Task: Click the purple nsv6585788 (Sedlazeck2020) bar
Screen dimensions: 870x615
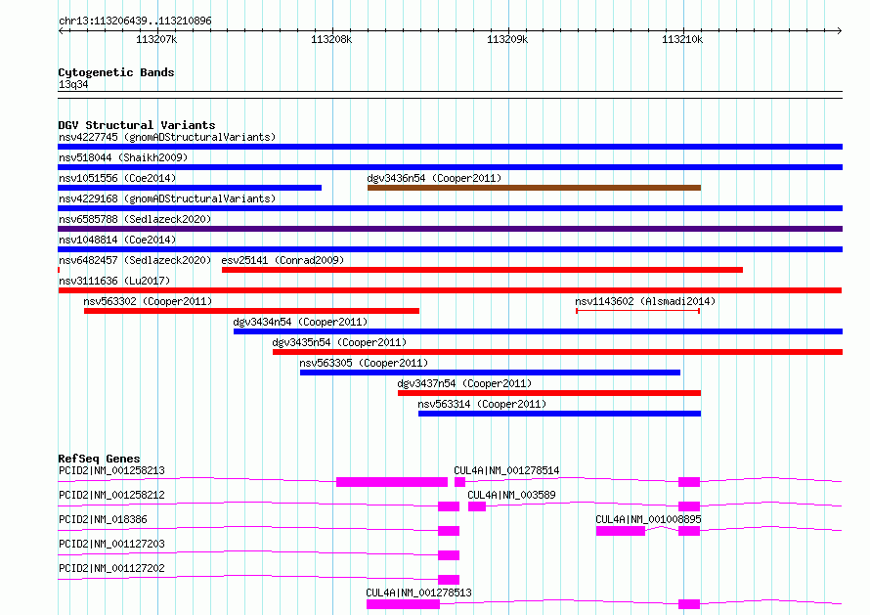Action: (x=450, y=229)
